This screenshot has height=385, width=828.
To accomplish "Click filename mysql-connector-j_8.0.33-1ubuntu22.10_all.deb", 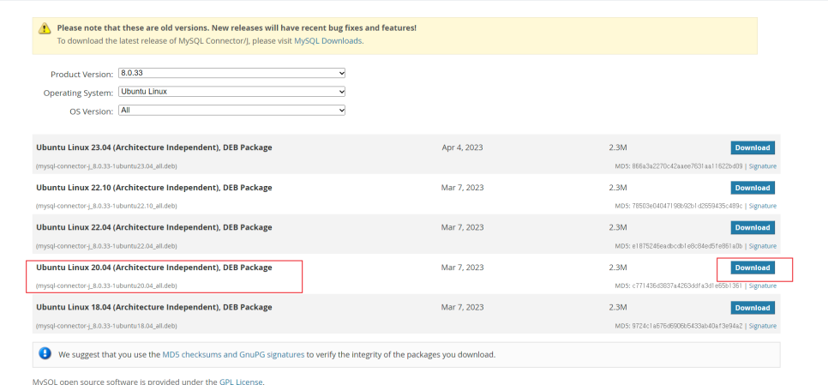I will pos(106,206).
